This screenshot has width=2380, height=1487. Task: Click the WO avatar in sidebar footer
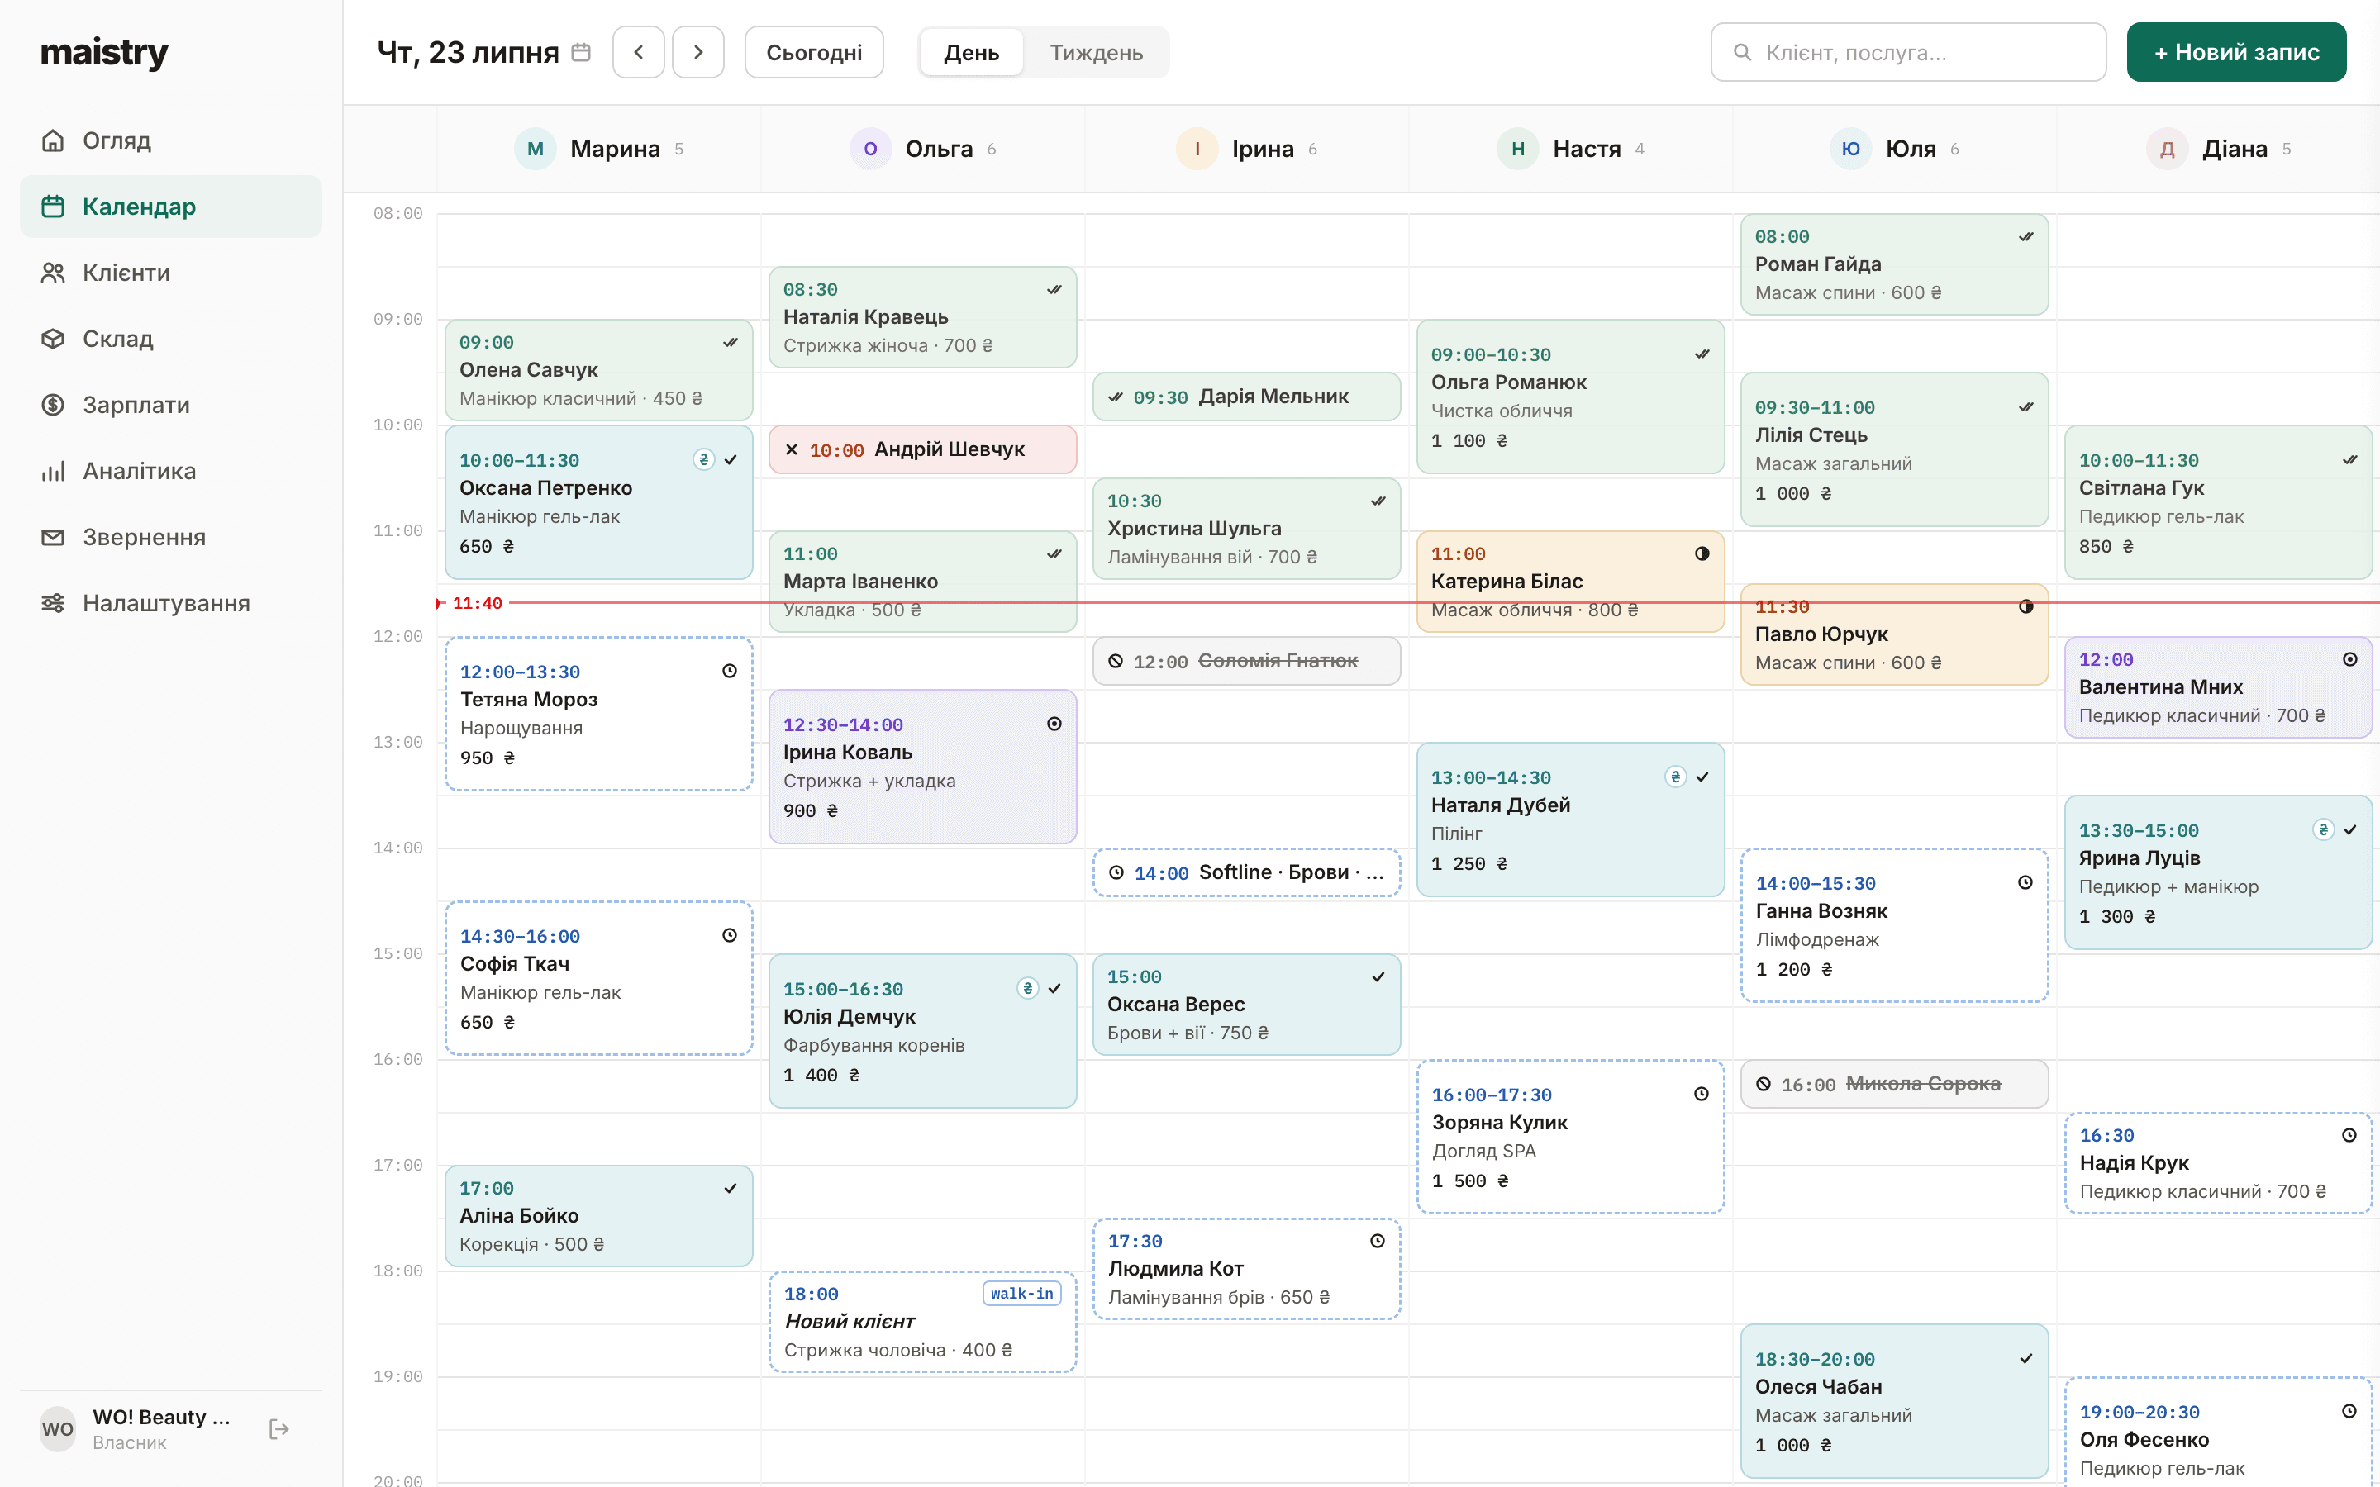57,1429
